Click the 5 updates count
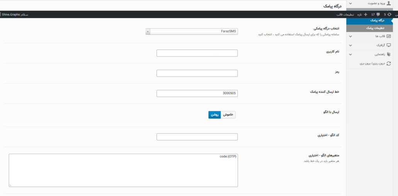This screenshot has height=196, width=398. [385, 14]
